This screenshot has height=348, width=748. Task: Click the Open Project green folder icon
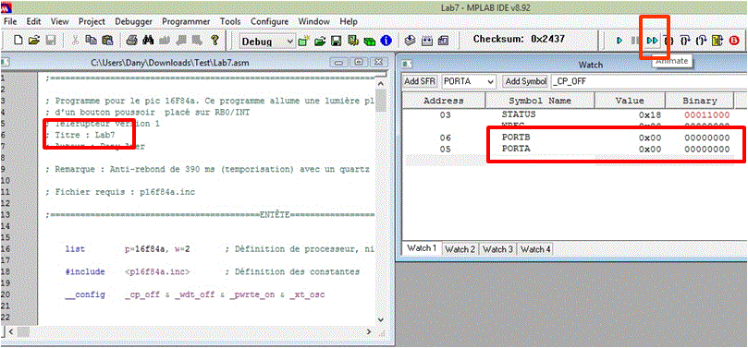click(320, 42)
